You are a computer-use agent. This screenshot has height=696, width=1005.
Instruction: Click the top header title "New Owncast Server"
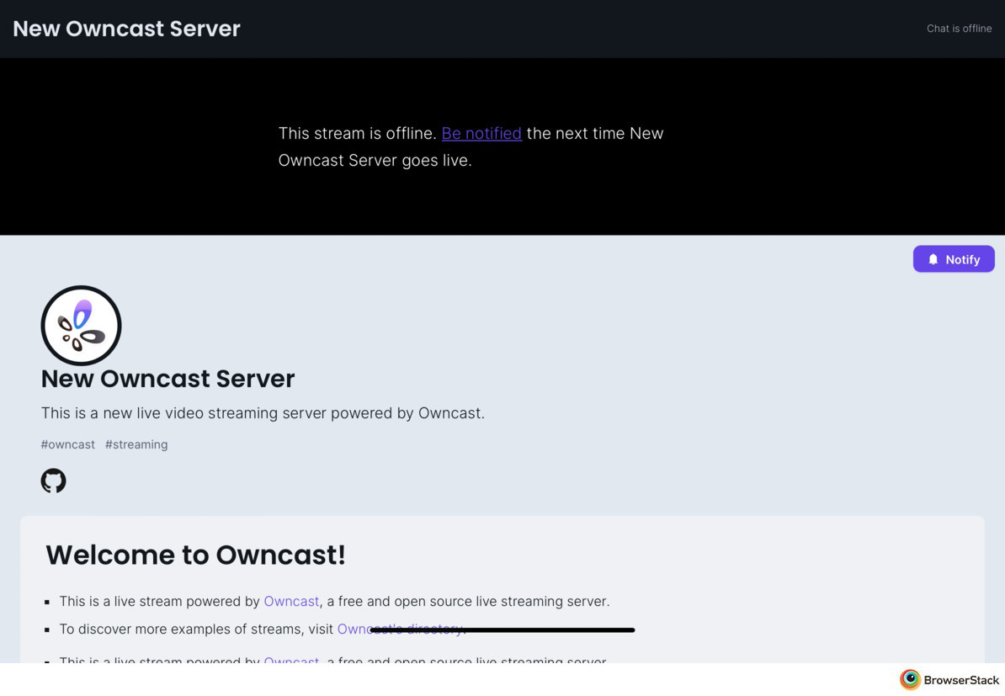point(126,29)
